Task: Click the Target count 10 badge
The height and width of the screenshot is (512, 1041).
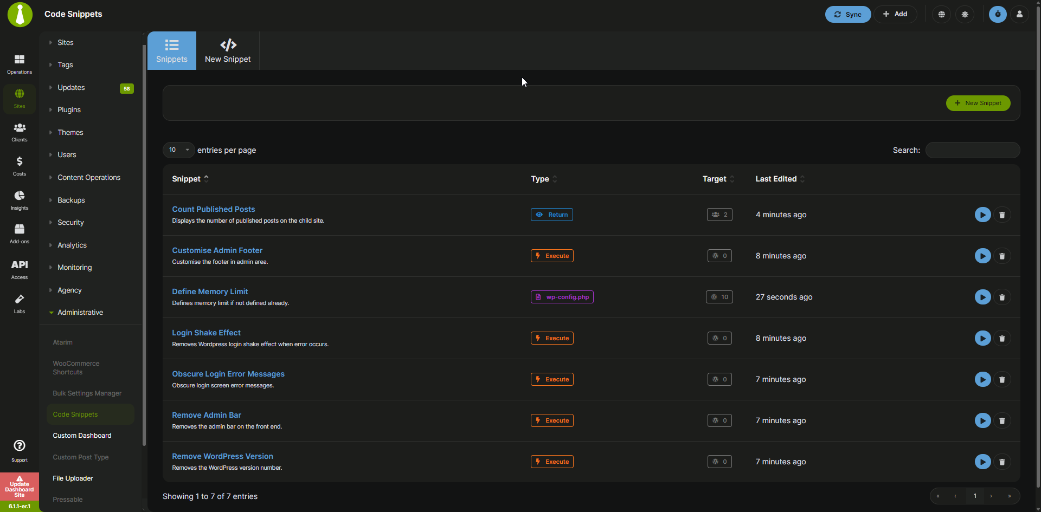Action: [x=719, y=297]
